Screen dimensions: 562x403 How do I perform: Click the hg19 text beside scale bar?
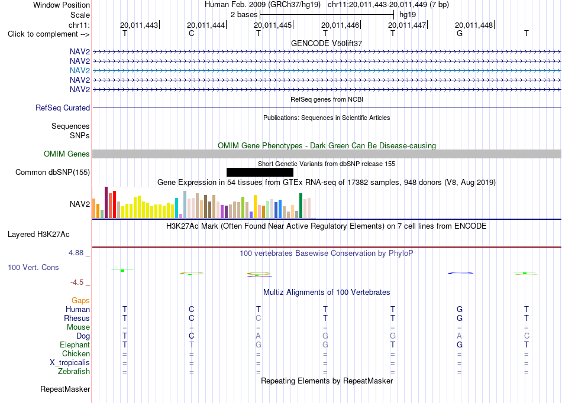pos(408,15)
